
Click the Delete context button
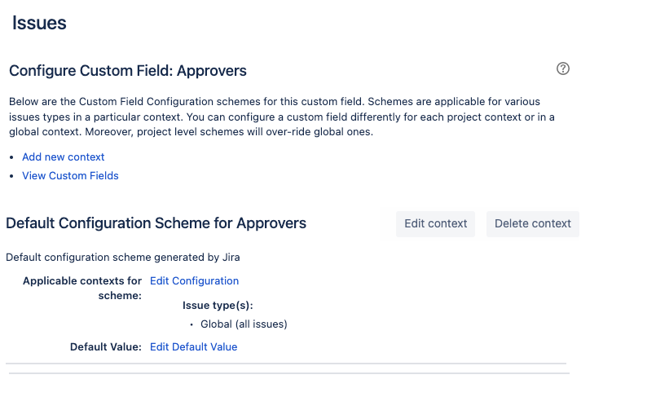[533, 223]
